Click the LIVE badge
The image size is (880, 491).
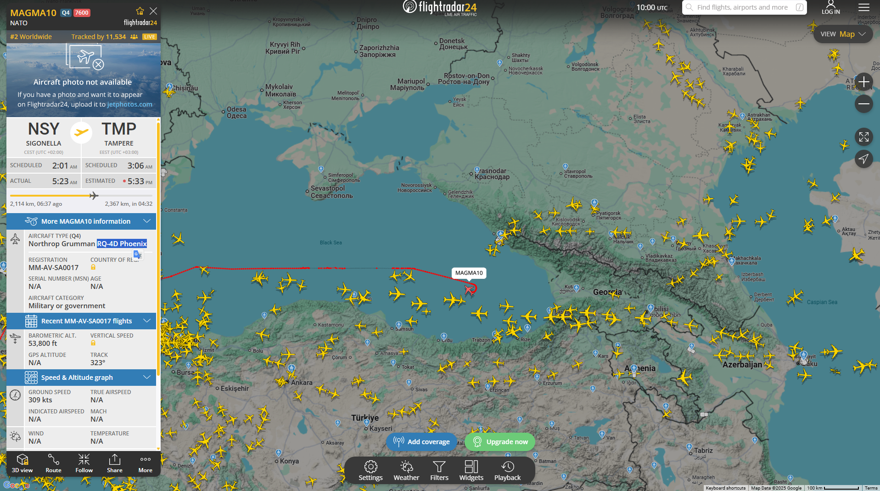[x=149, y=37]
